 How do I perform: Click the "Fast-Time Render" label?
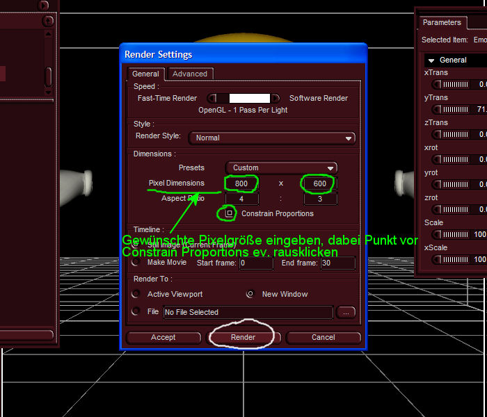click(x=167, y=99)
